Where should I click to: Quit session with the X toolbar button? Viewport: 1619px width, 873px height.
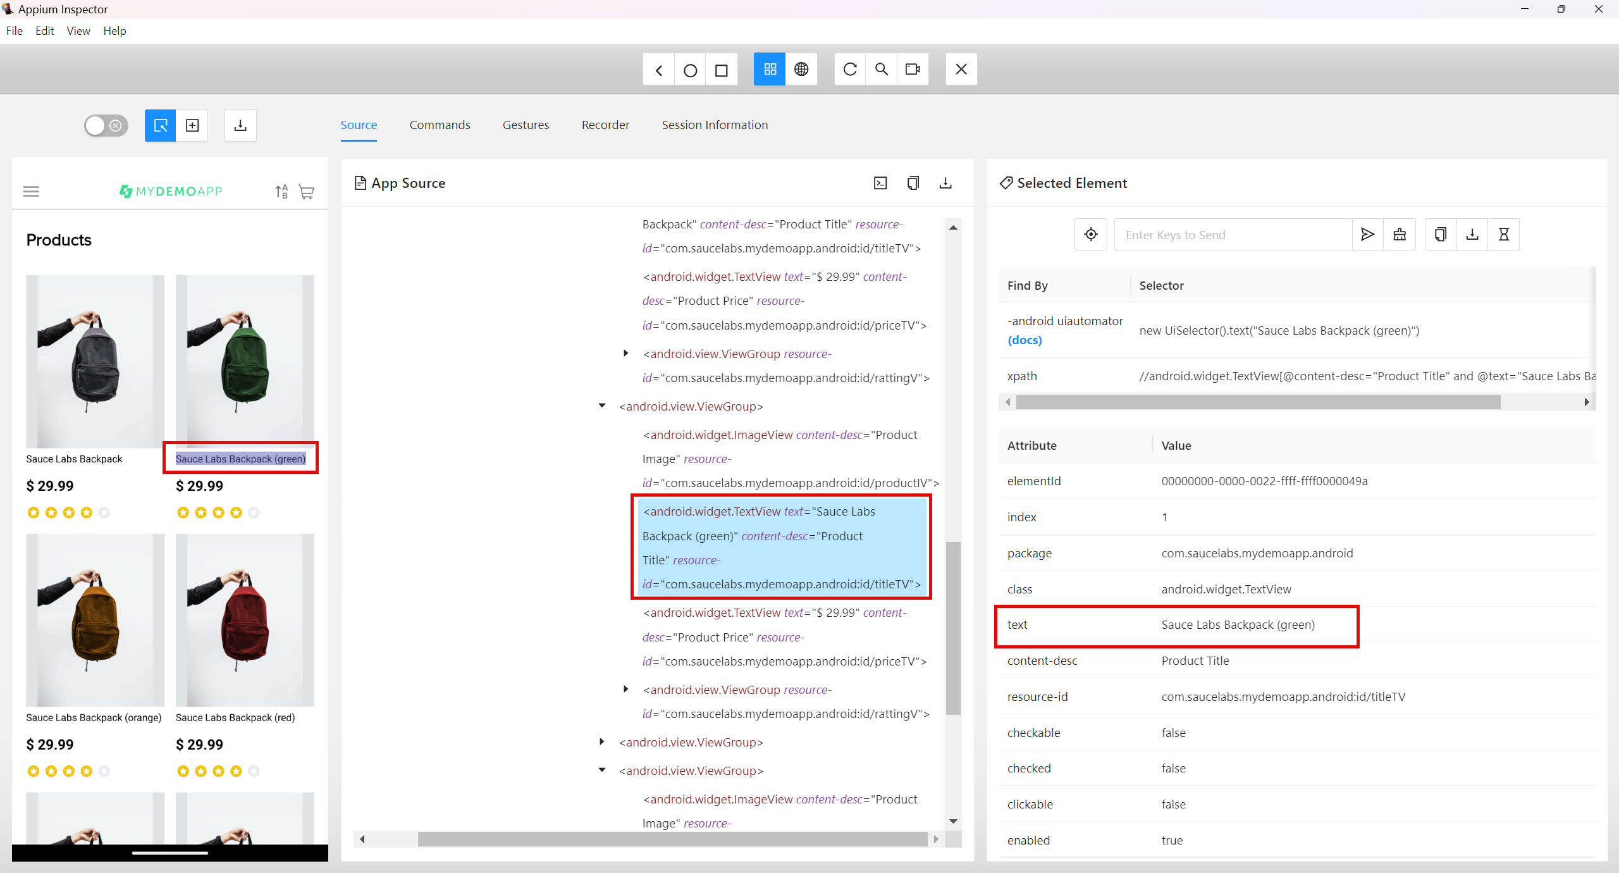(x=961, y=70)
